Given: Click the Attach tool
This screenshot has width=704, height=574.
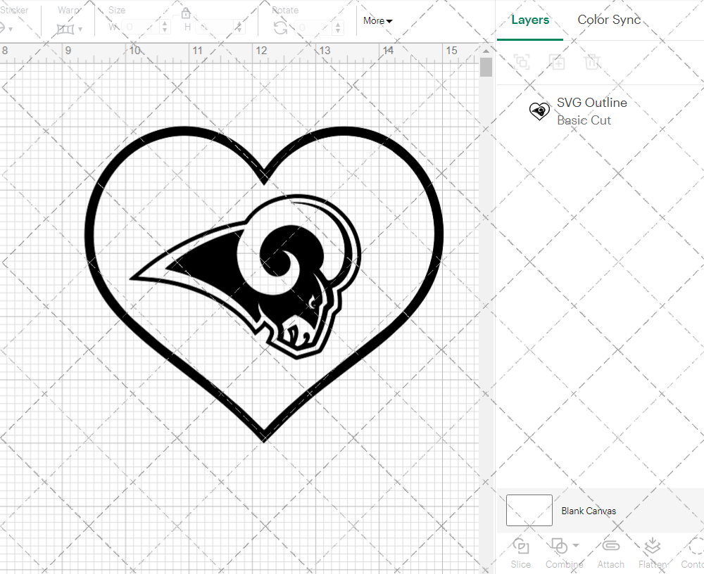Looking at the screenshot, I should [x=610, y=554].
